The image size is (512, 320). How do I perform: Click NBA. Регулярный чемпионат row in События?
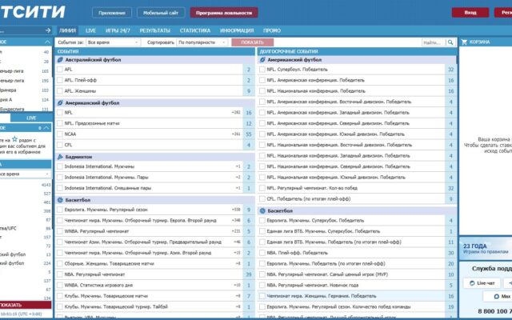tap(154, 274)
